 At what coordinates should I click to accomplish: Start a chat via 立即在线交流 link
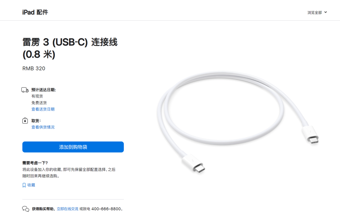67,209
